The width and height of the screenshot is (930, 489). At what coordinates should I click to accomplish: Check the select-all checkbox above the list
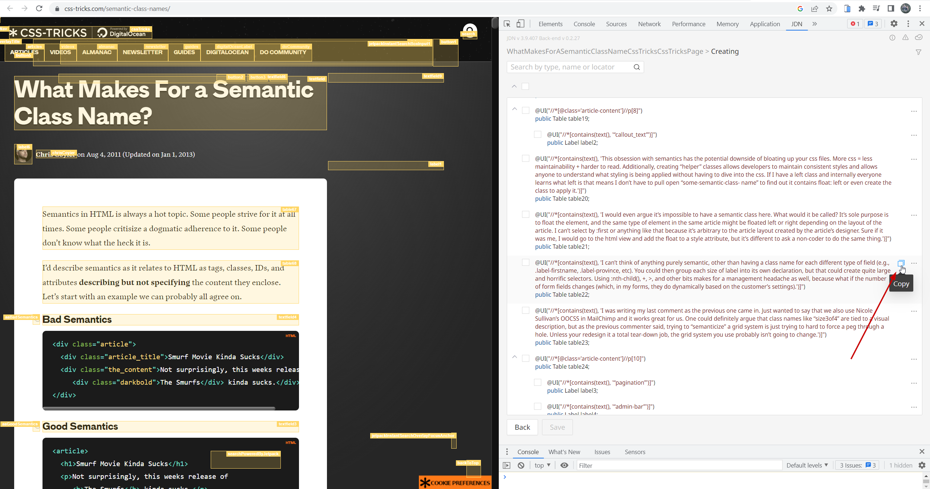tap(525, 87)
